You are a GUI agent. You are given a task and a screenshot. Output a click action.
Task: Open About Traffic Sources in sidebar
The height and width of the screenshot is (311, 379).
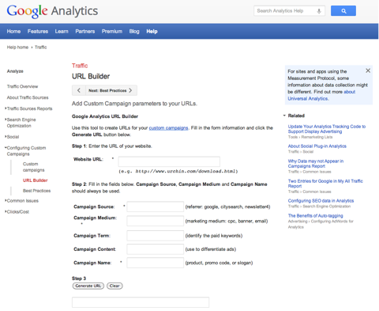[28, 97]
